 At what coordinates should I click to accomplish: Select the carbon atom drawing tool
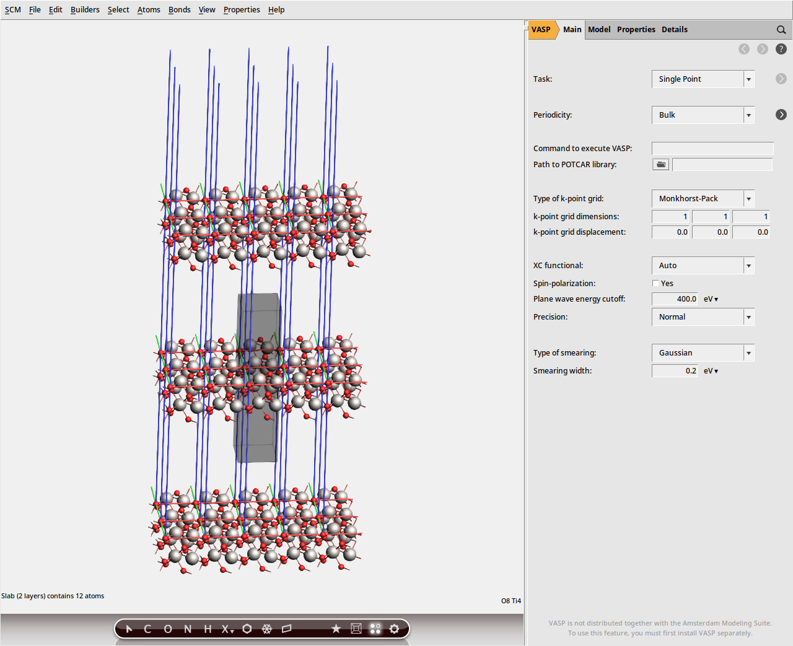[147, 629]
